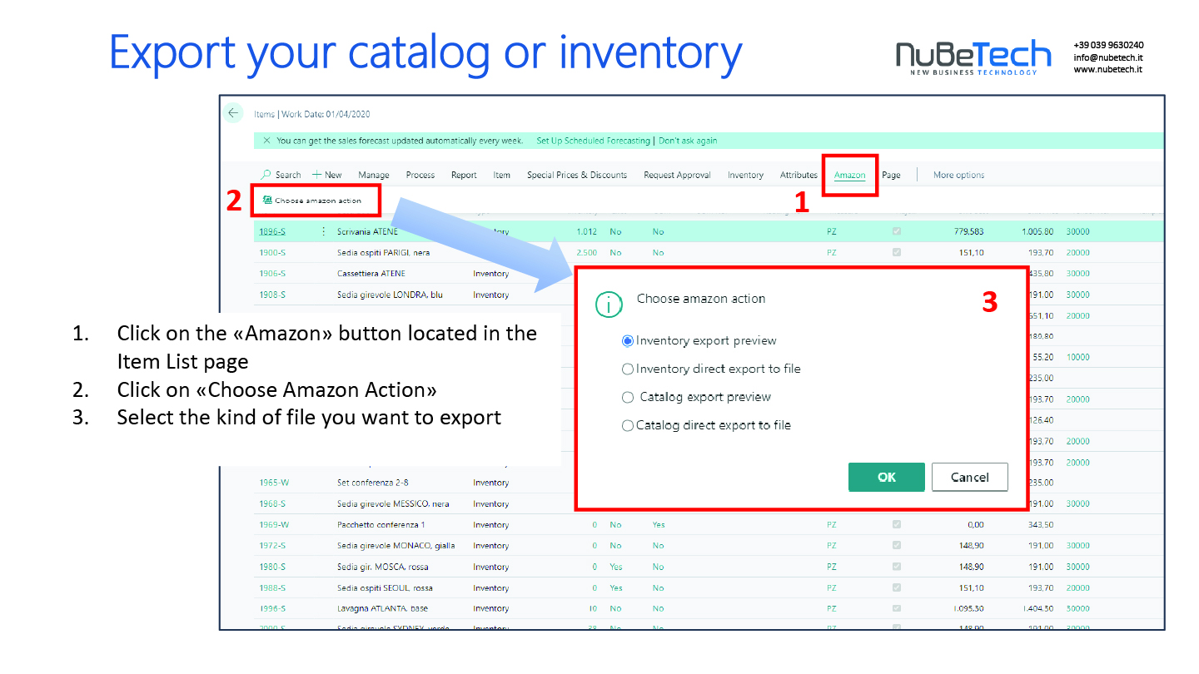The height and width of the screenshot is (674, 1199).
Task: Click the Yes value in row 1969-W
Action: click(659, 524)
